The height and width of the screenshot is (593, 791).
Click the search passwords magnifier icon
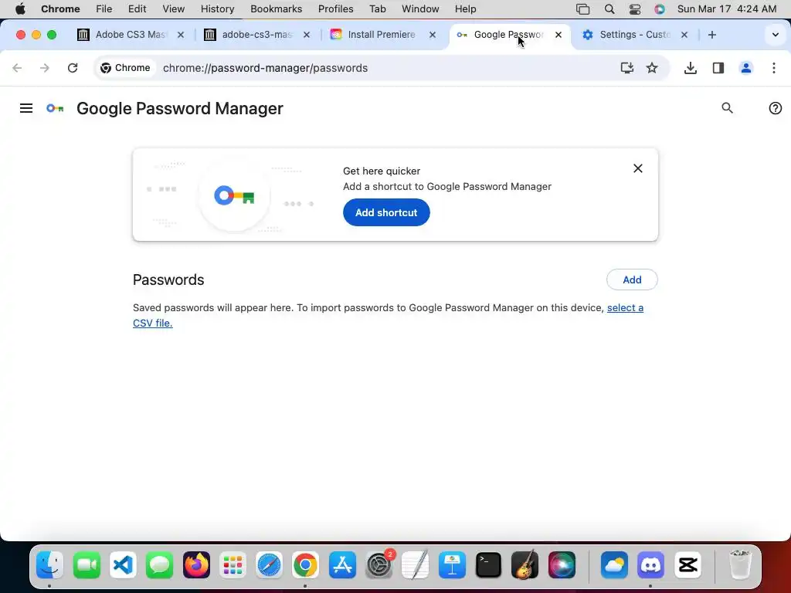(727, 108)
